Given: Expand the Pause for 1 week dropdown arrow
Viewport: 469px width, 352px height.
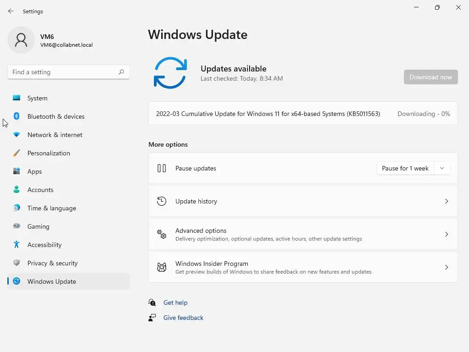Looking at the screenshot, I should [x=442, y=168].
